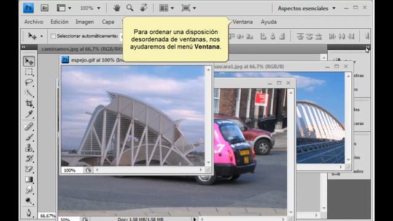The width and height of the screenshot is (393, 221).
Task: Distribute horizontal centers of layers
Action: click(x=342, y=37)
